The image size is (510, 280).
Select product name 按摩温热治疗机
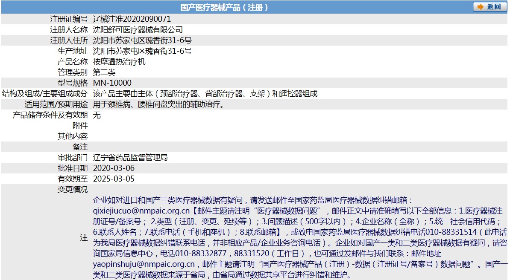(119, 62)
